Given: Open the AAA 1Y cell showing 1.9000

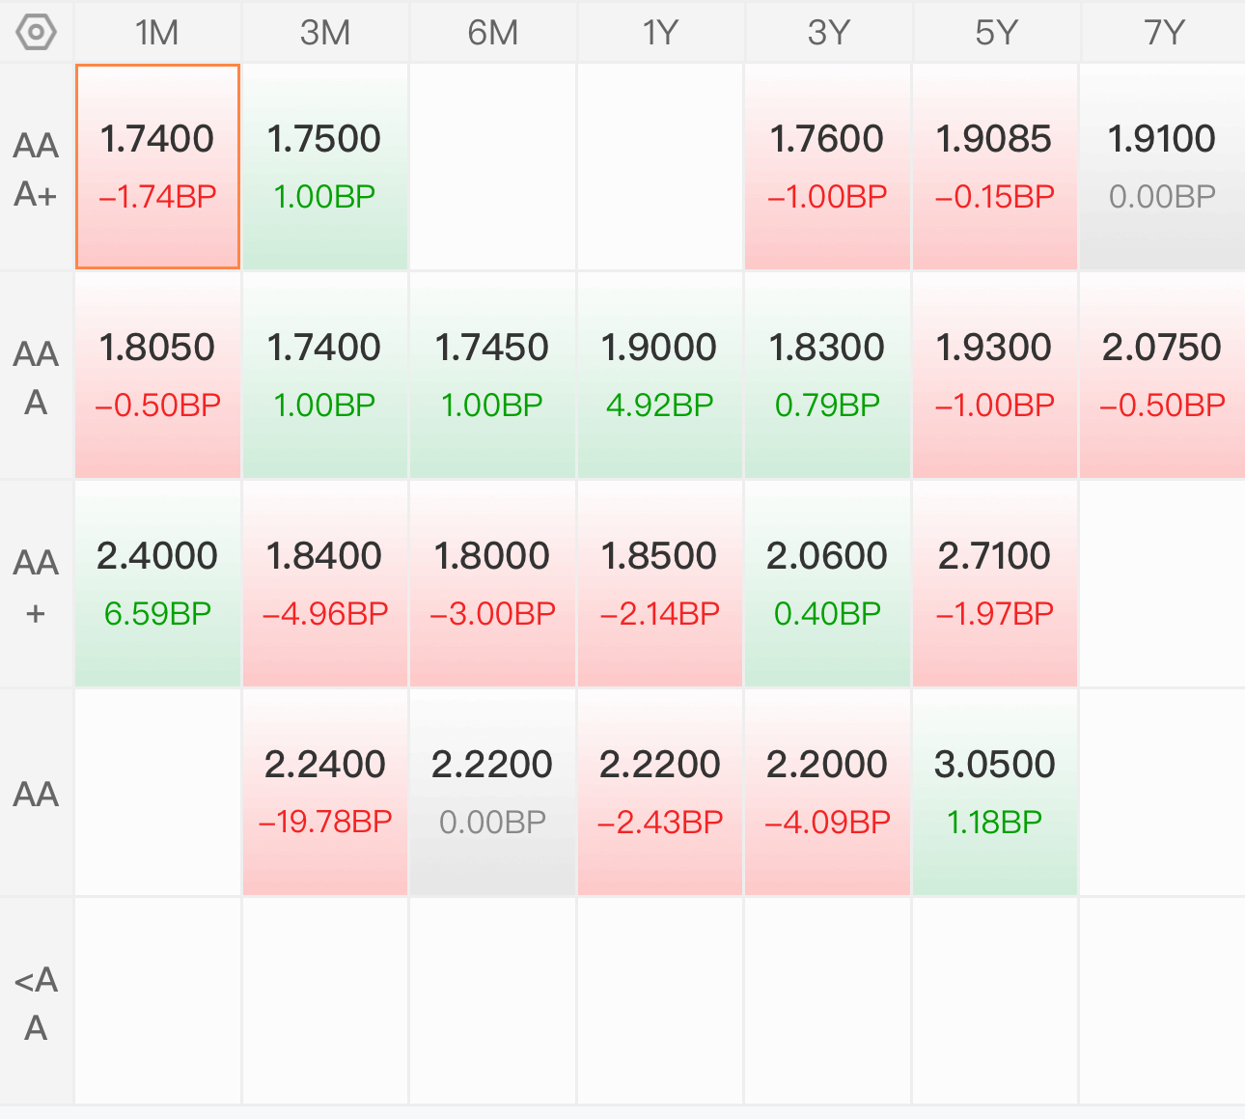Looking at the screenshot, I should 660,376.
